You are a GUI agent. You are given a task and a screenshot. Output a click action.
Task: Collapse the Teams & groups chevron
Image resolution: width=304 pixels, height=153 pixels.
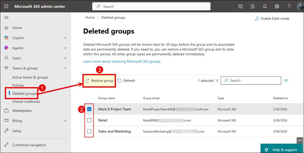pos(65,68)
